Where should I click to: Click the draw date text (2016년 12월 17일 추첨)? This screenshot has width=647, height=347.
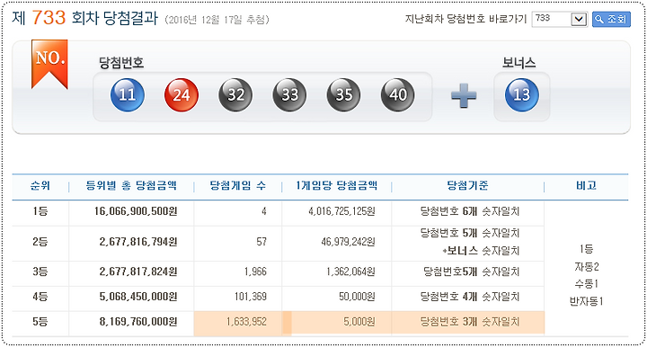[x=217, y=20]
